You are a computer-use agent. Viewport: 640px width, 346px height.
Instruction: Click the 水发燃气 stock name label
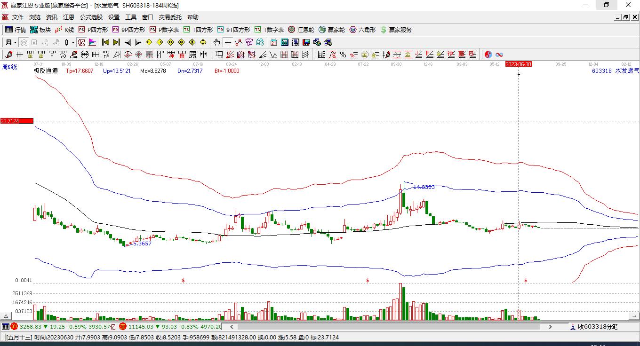[627, 71]
